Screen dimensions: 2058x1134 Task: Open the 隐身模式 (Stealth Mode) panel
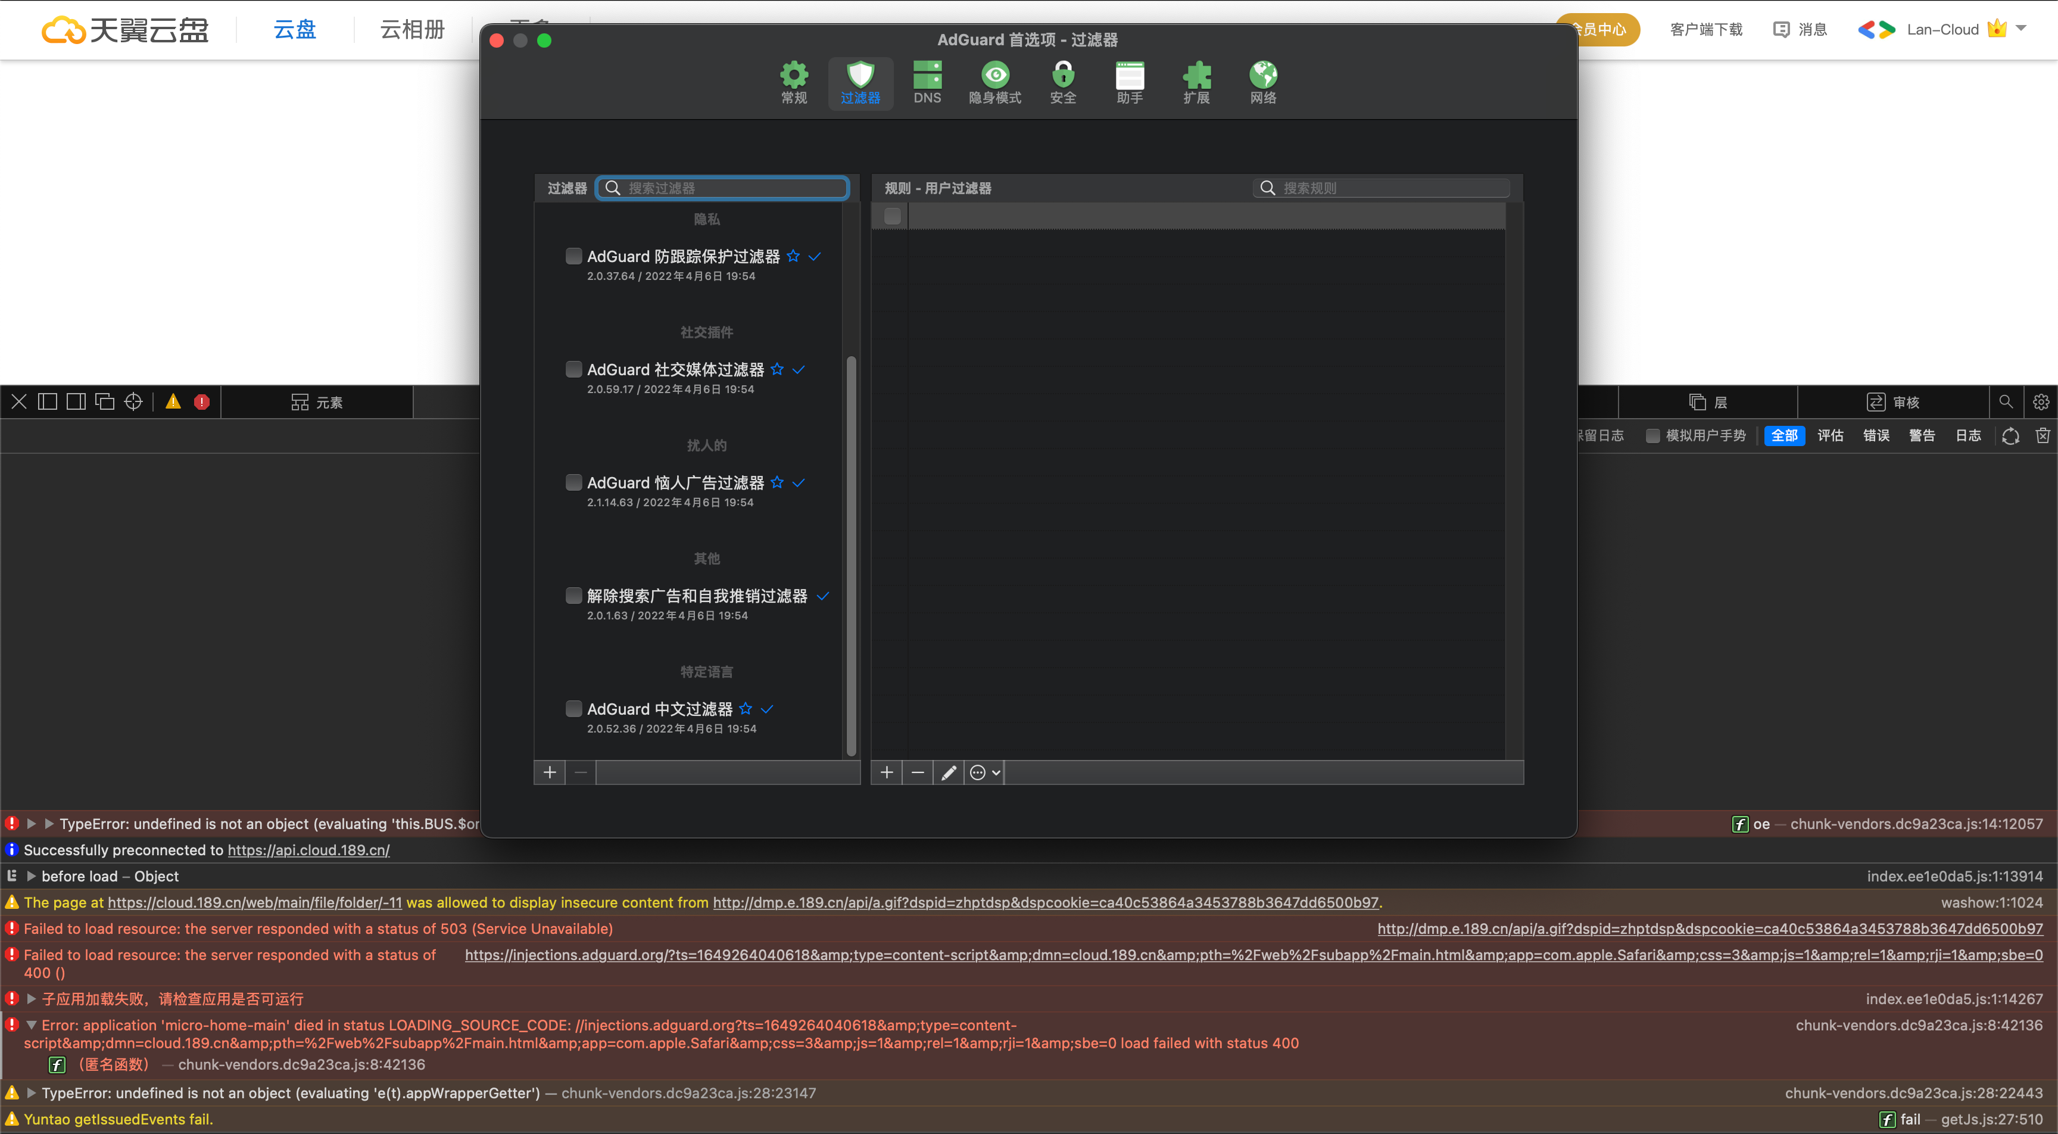[x=994, y=82]
